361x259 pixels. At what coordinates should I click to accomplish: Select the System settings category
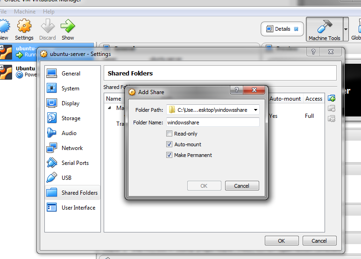point(72,89)
